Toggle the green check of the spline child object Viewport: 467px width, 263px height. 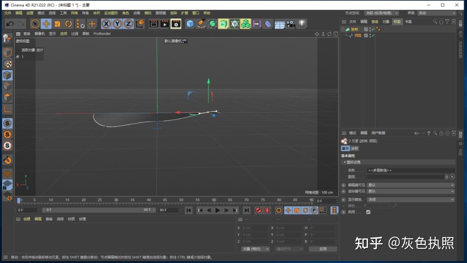(373, 35)
